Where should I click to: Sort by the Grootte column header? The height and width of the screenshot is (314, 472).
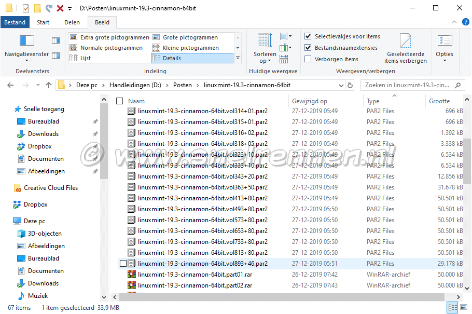pyautogui.click(x=439, y=101)
